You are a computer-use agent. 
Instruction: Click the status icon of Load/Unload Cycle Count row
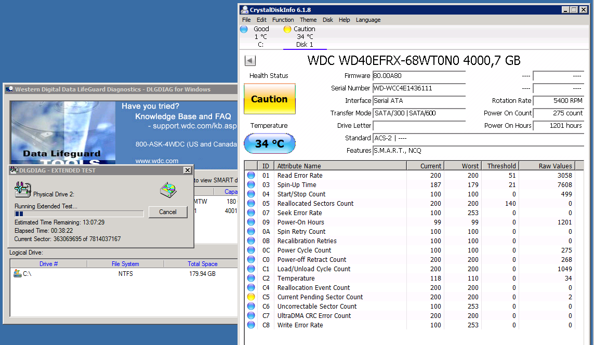251,269
